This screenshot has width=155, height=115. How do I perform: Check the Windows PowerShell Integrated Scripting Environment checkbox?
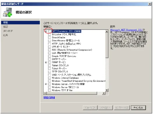(x=49, y=81)
